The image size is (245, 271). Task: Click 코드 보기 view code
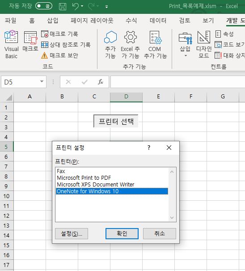(229, 45)
